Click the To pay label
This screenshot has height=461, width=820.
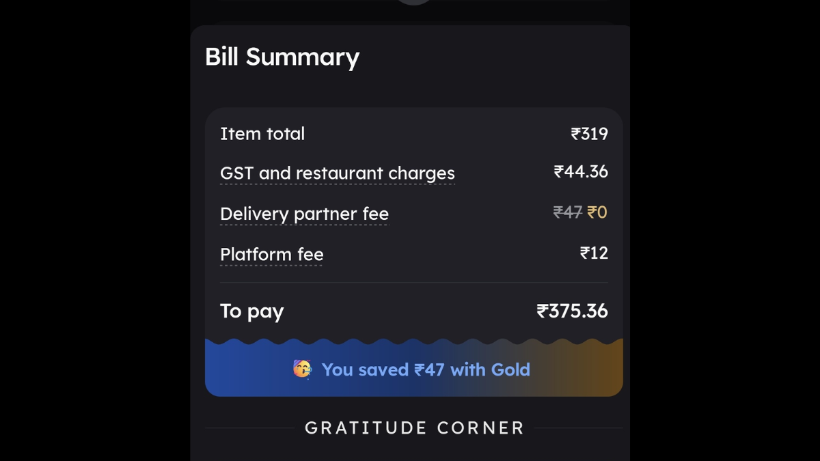[x=251, y=311]
